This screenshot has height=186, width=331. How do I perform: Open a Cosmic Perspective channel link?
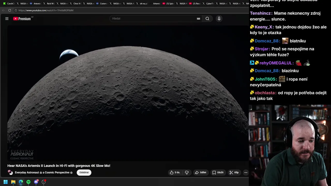point(57,173)
